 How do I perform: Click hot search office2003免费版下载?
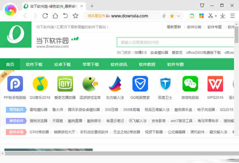click(203, 53)
